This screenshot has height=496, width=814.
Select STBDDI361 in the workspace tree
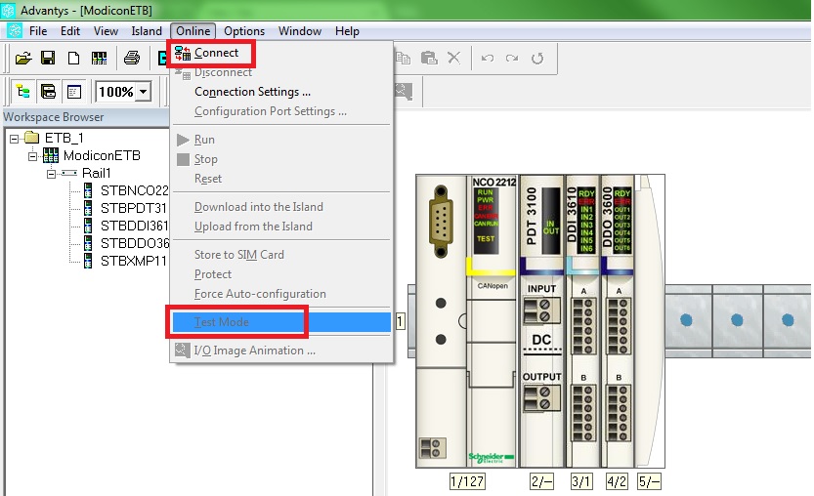point(135,226)
